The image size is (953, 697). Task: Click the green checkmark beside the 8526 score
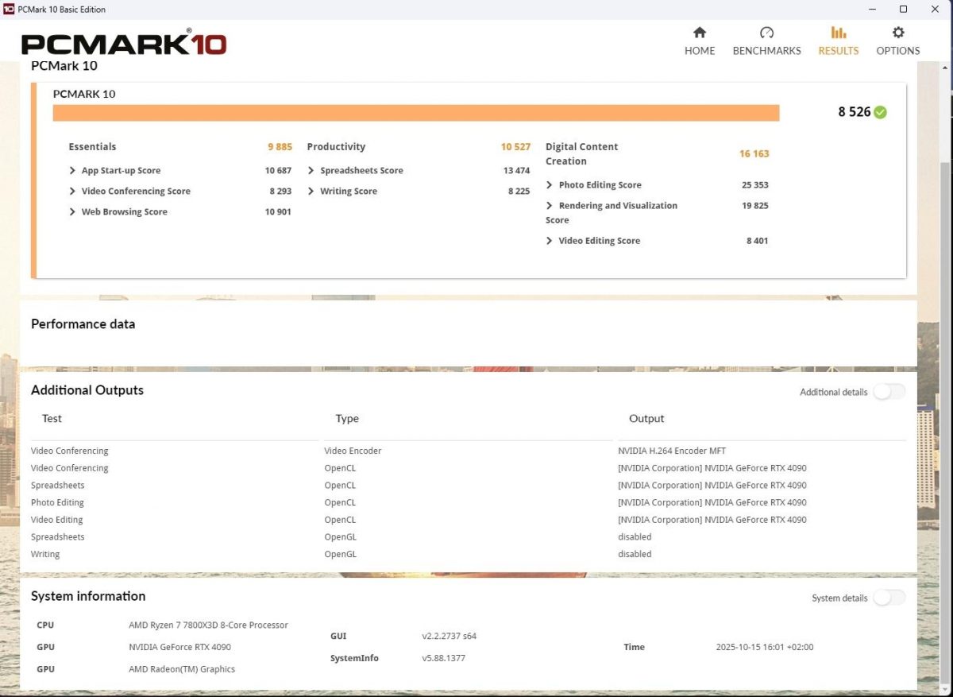point(880,112)
